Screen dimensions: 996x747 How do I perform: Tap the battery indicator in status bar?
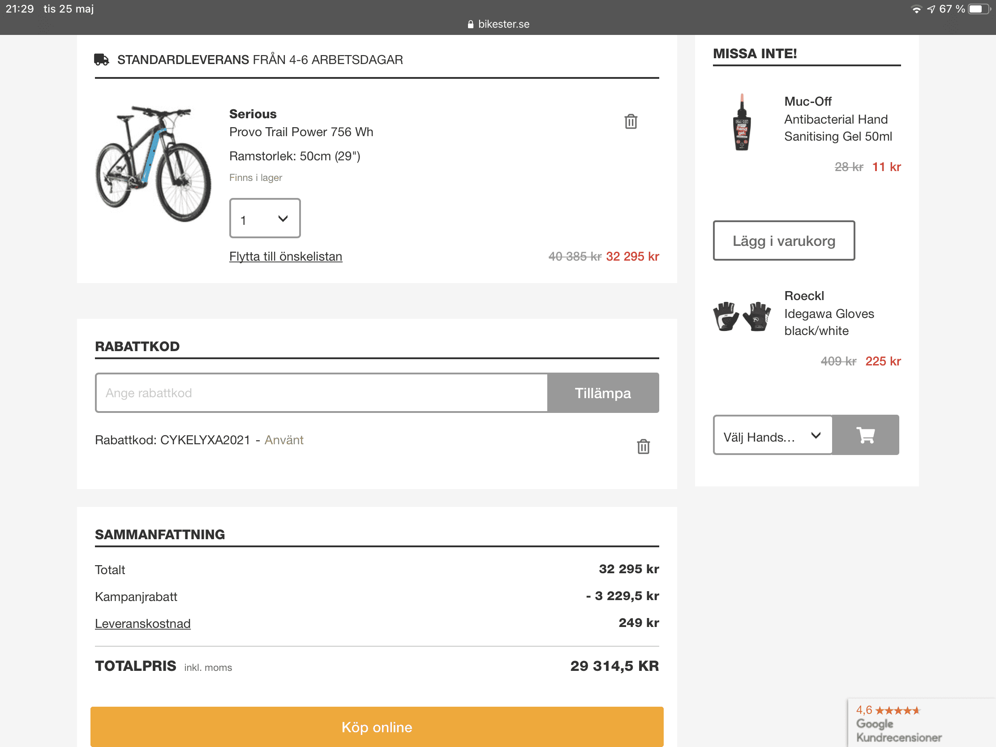pos(979,9)
